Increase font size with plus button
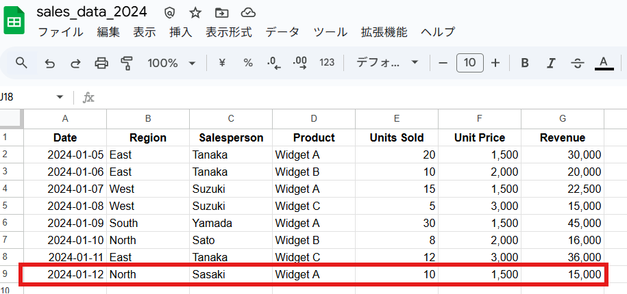The image size is (627, 294). click(x=495, y=63)
